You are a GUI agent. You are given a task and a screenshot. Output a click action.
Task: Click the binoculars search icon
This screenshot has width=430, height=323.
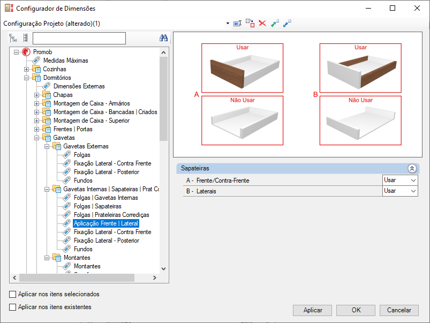163,38
